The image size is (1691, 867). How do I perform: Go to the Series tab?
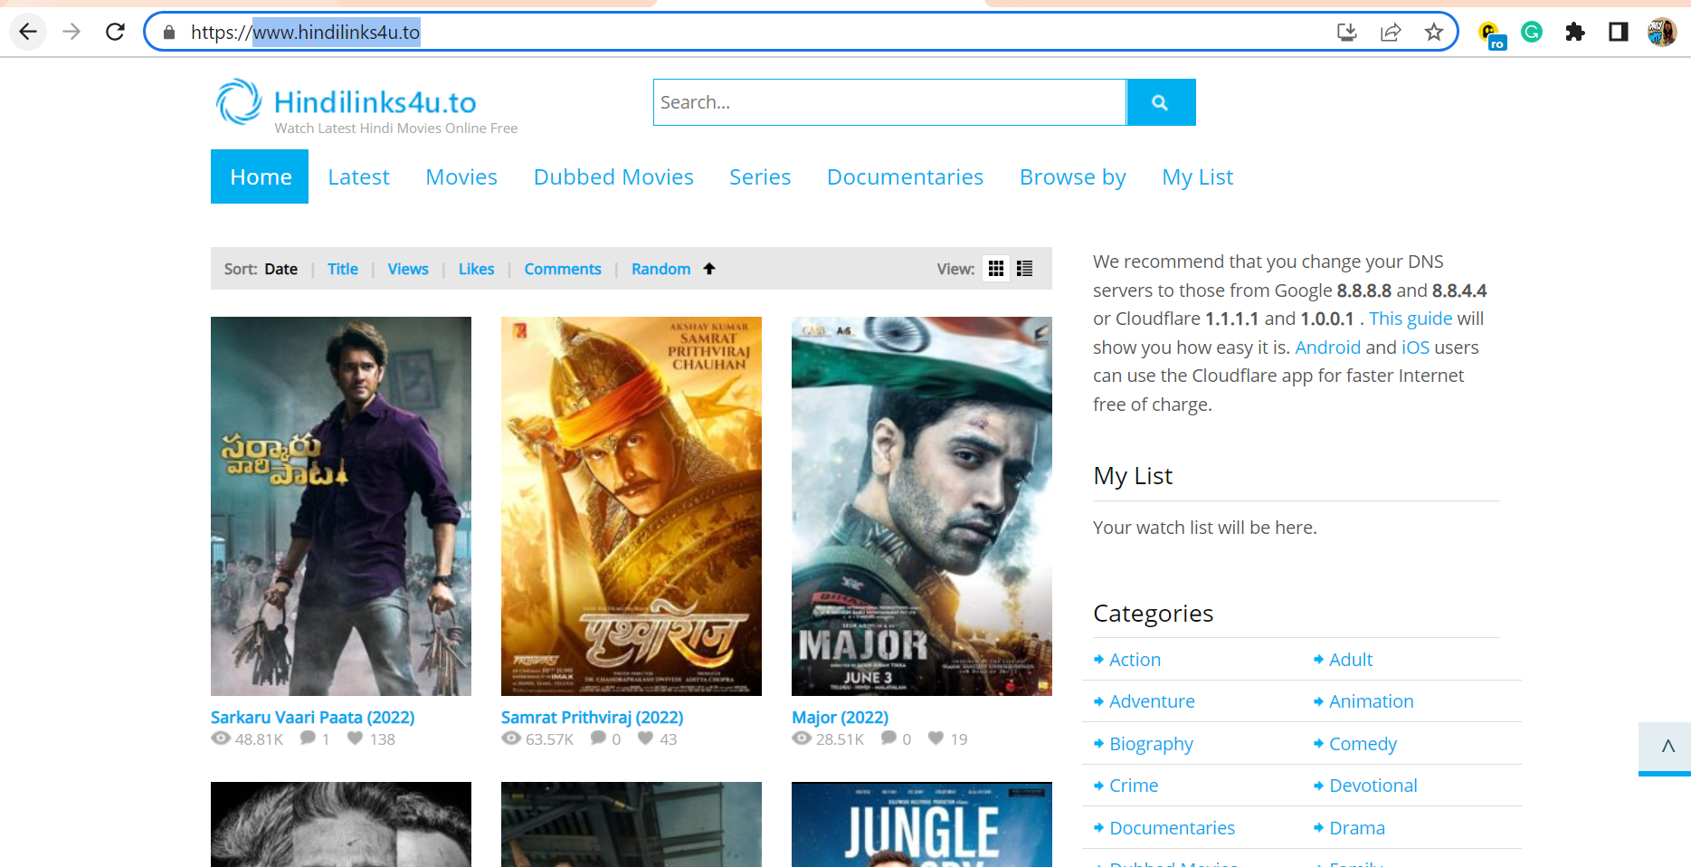pyautogui.click(x=760, y=177)
